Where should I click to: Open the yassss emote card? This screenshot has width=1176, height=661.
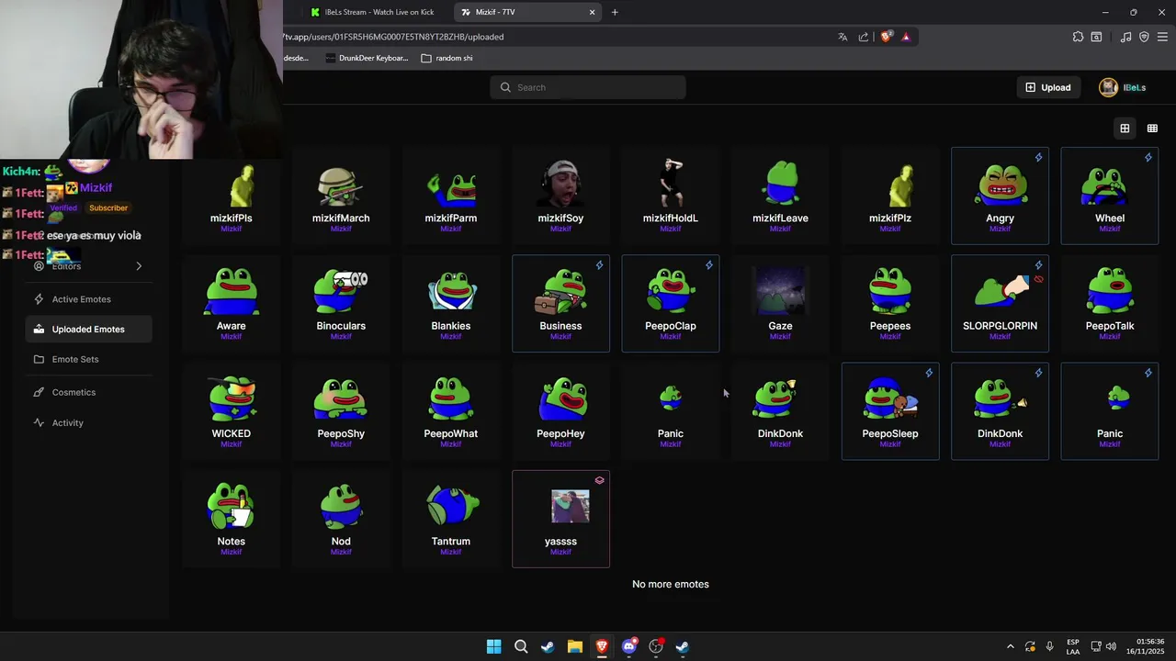[x=560, y=519]
